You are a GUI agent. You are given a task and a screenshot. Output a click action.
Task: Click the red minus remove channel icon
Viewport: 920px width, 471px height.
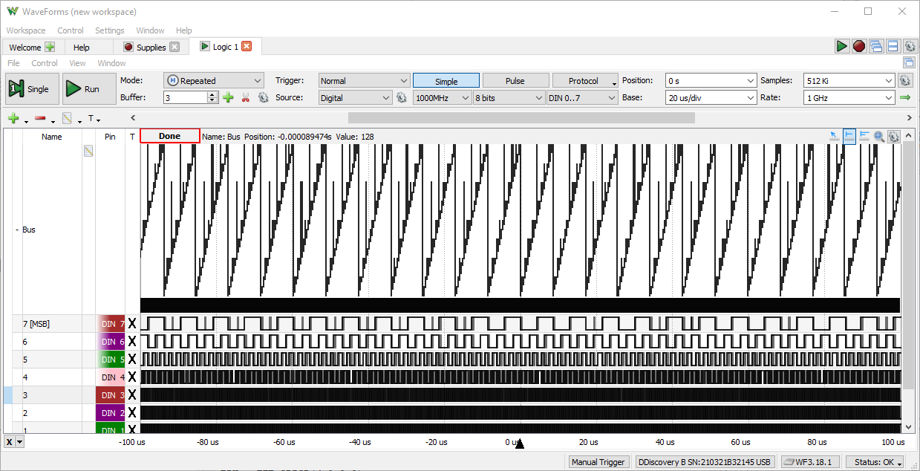pyautogui.click(x=40, y=118)
